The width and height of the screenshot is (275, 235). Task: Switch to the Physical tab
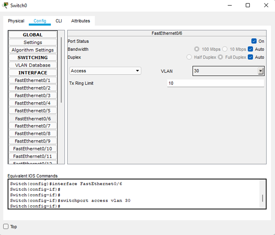coord(16,21)
